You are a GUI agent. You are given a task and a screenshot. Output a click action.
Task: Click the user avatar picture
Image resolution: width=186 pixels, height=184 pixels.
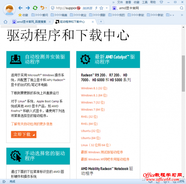tap(9, 10)
